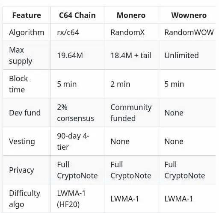Viewport: 219px width, 213px height.
Task: Select the C64 Chain column header
Action: tap(77, 15)
